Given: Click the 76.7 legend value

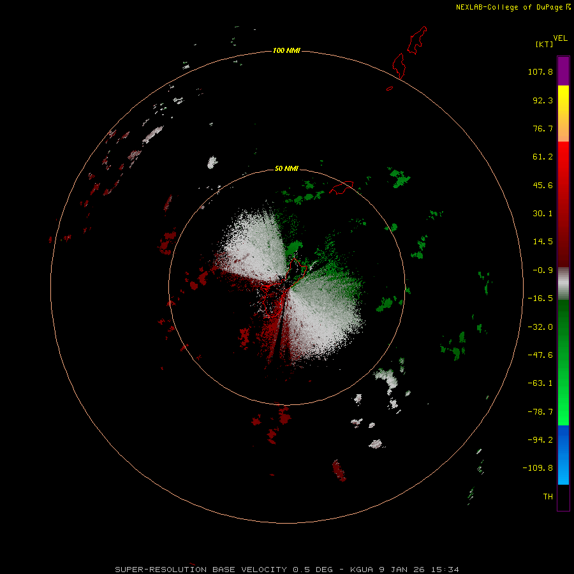Looking at the screenshot, I should click(543, 128).
